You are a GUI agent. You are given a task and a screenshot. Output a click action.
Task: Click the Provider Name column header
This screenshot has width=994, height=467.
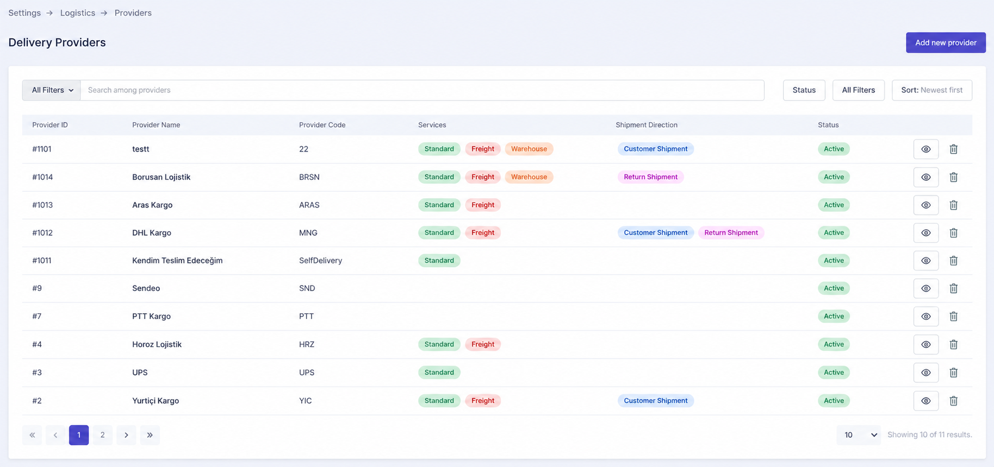156,125
